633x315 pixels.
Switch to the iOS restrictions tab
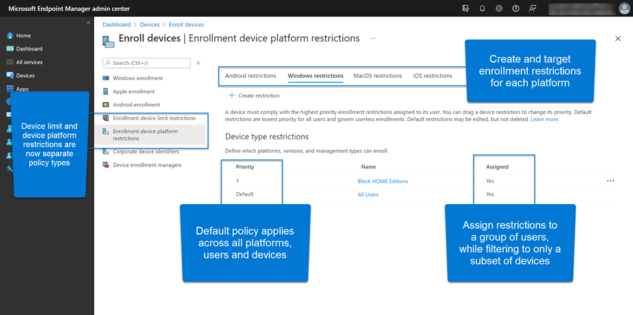coord(432,76)
